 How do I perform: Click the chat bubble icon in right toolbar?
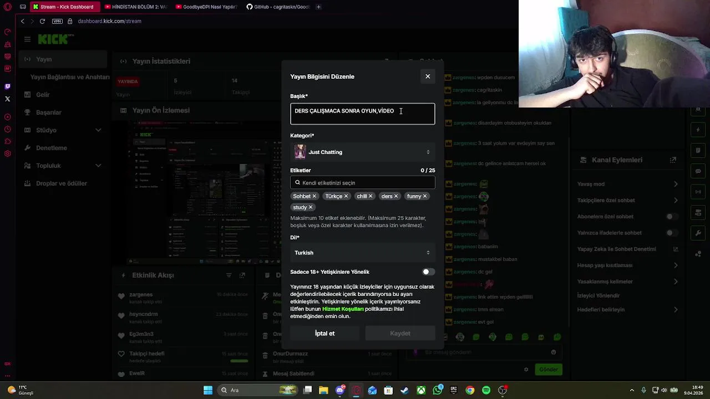(x=698, y=171)
